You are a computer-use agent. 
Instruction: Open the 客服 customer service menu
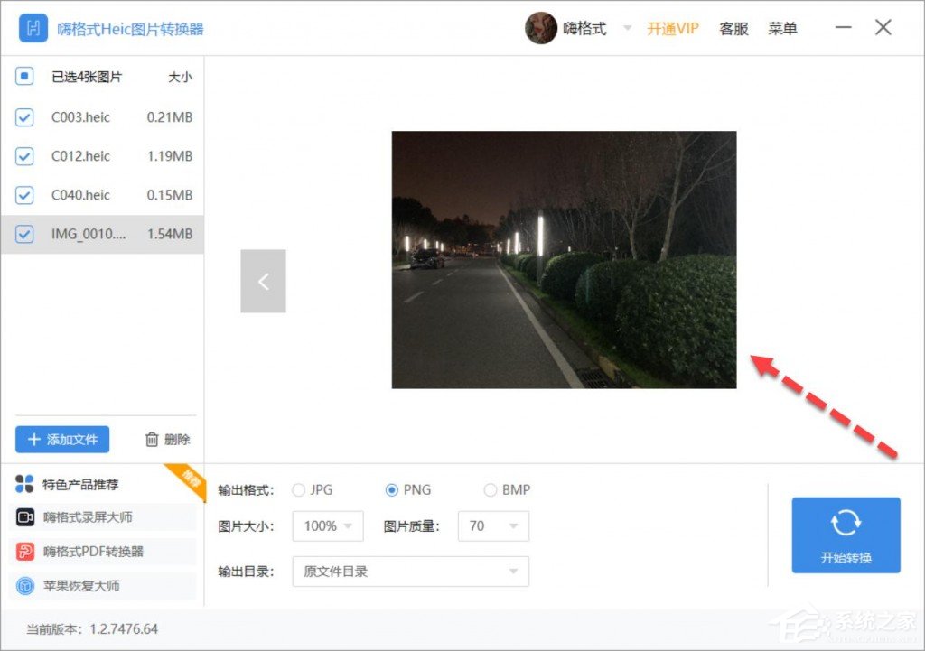733,28
